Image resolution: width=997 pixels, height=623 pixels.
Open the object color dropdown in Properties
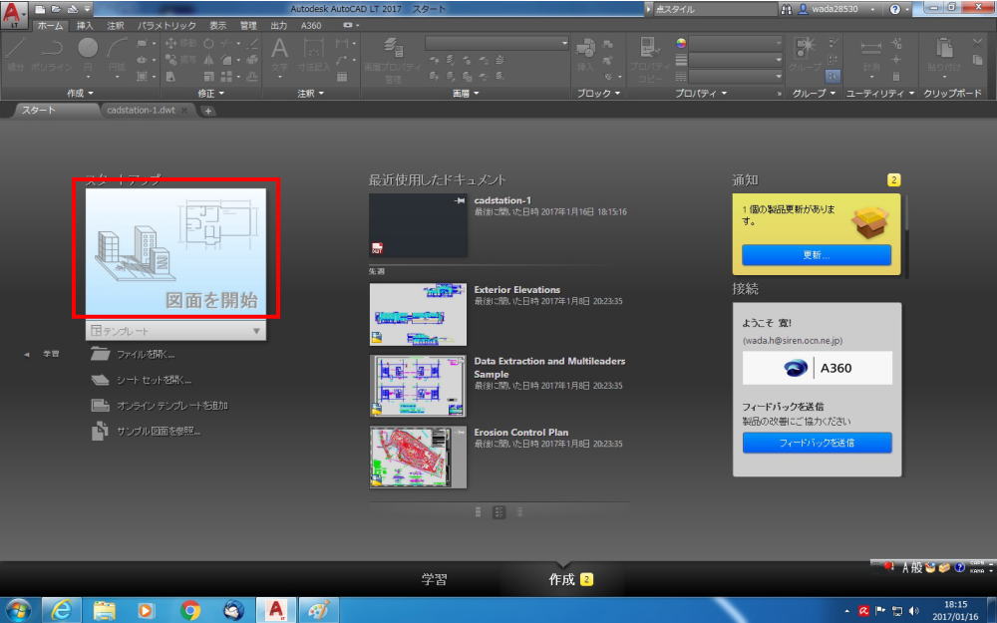736,43
